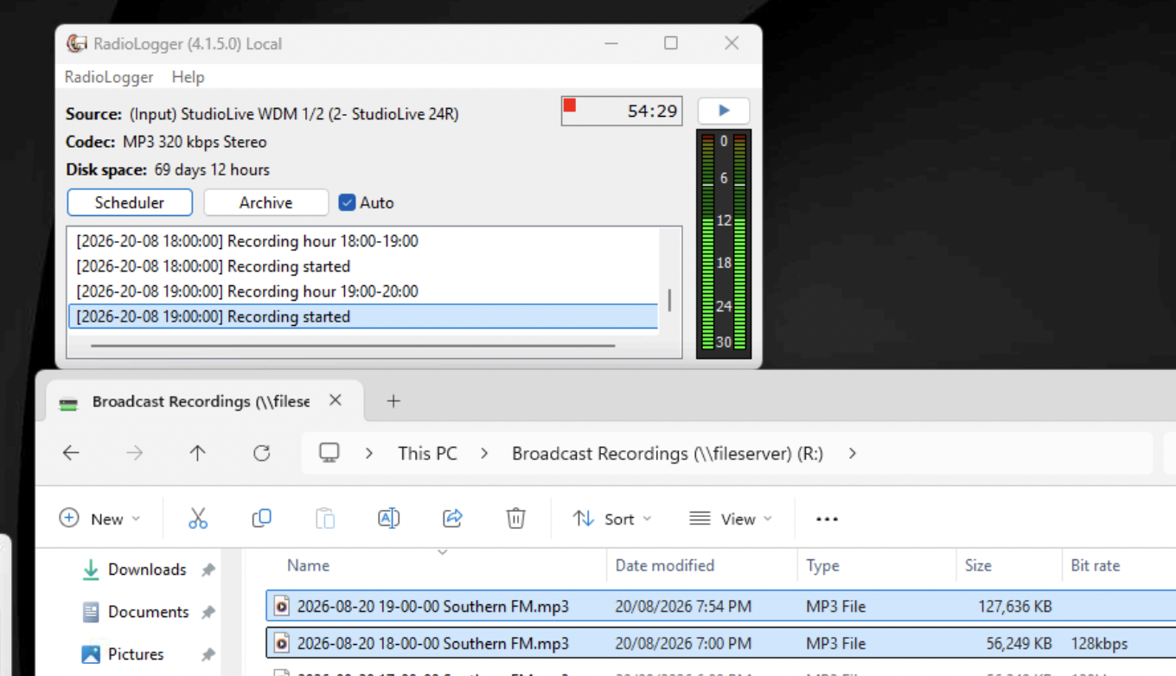Open the Sort dropdown

(612, 519)
